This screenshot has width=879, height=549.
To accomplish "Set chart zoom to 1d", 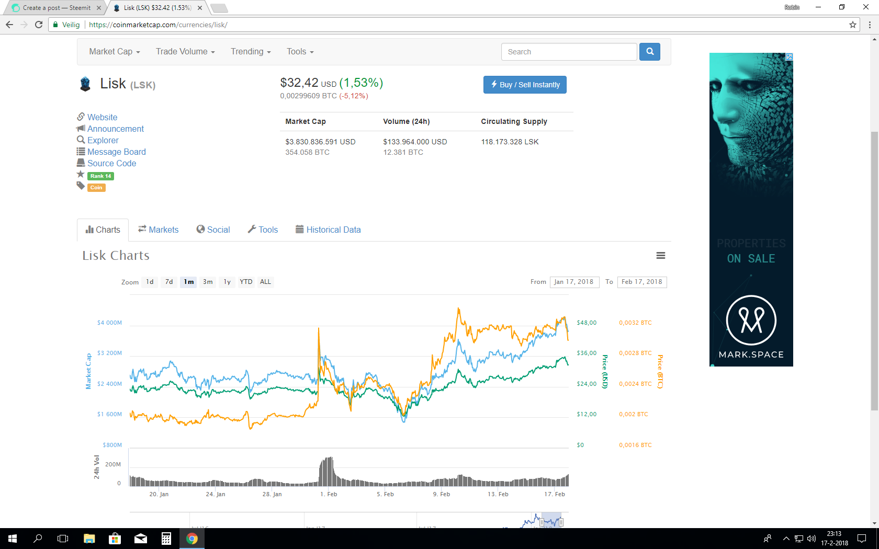I will [x=150, y=282].
